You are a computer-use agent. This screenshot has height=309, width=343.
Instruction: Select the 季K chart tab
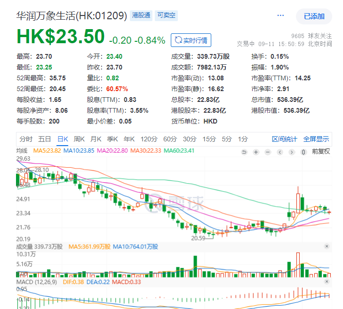pos(112,139)
